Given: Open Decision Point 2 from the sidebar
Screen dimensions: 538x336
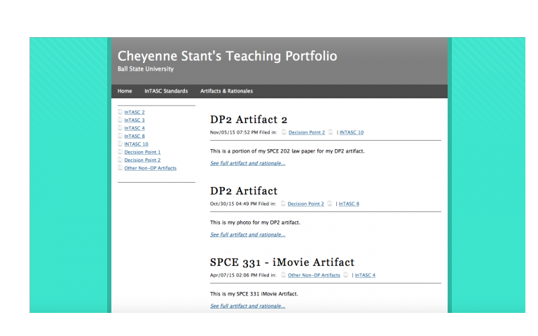Looking at the screenshot, I should [142, 160].
